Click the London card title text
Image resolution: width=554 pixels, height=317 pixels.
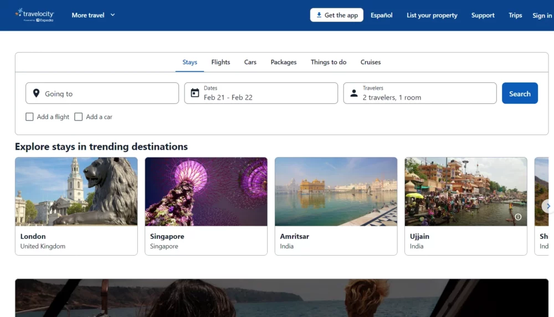(x=33, y=236)
